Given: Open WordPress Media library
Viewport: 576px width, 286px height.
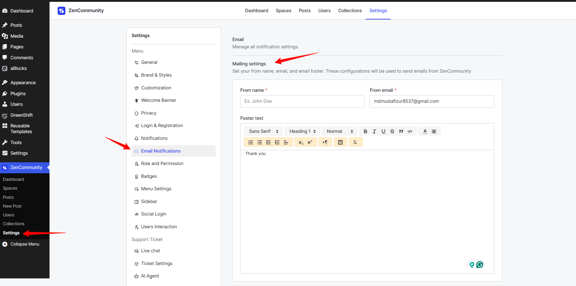Looking at the screenshot, I should [x=25, y=36].
